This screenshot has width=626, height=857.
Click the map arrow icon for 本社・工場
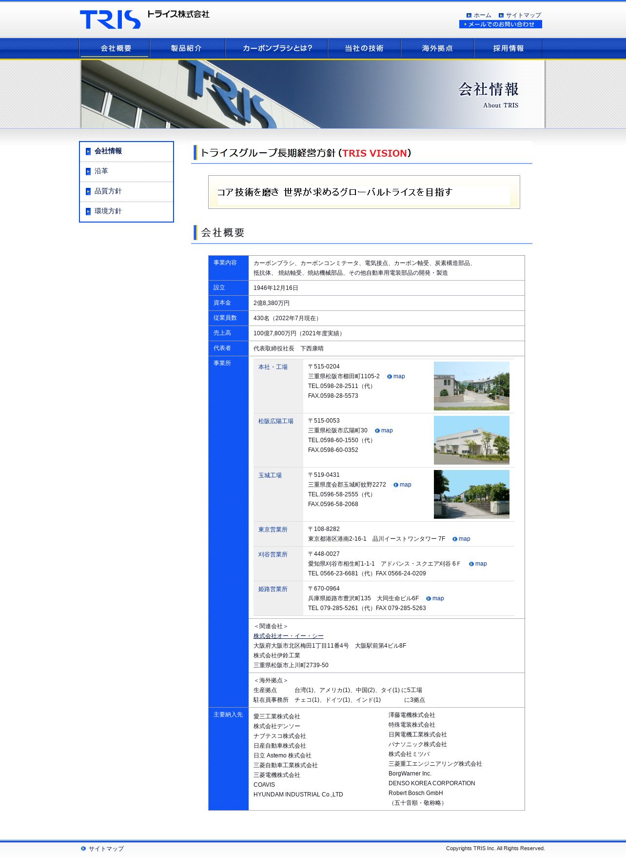(x=390, y=377)
